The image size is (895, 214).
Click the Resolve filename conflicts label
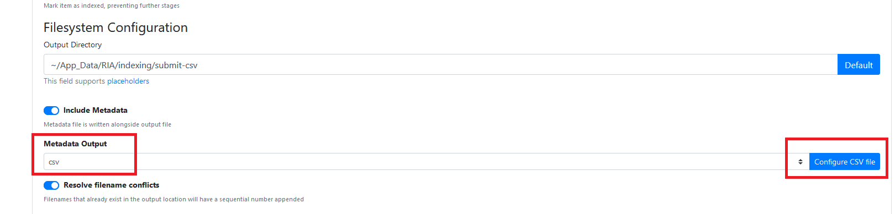[111, 185]
